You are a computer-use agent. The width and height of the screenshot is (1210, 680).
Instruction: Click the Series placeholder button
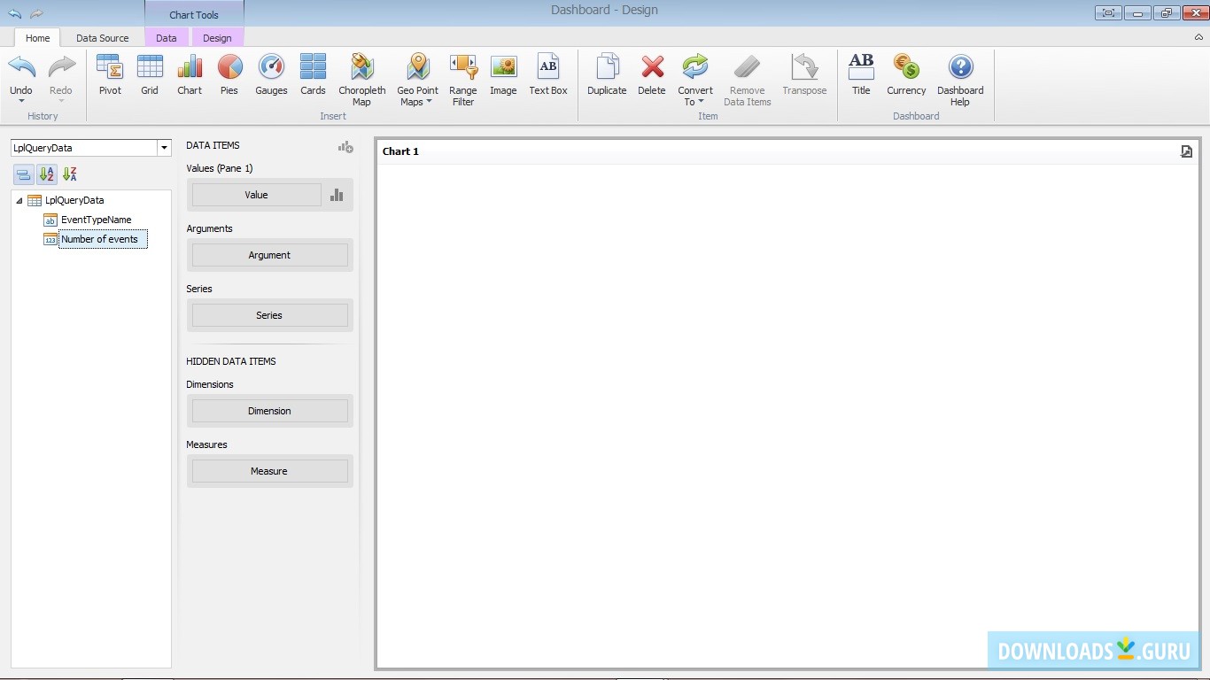pos(269,315)
